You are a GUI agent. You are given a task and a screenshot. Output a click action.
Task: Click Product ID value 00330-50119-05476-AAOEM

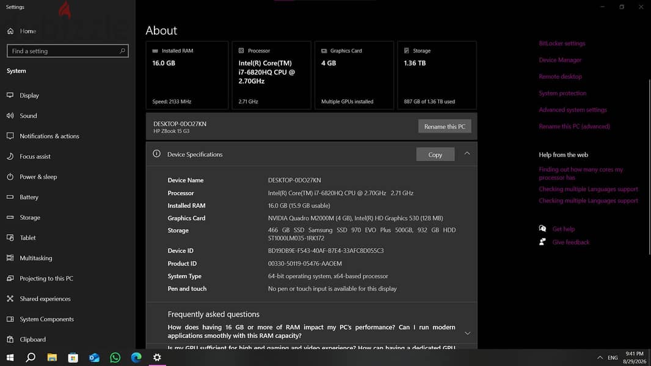pos(305,263)
